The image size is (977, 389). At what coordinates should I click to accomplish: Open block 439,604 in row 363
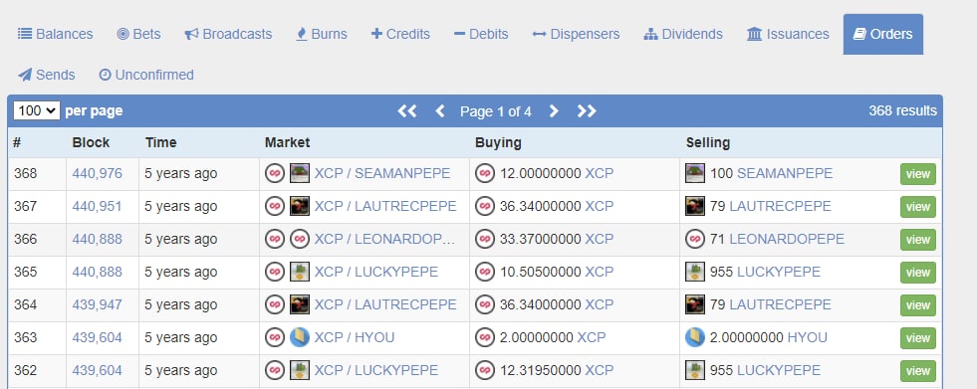(98, 337)
